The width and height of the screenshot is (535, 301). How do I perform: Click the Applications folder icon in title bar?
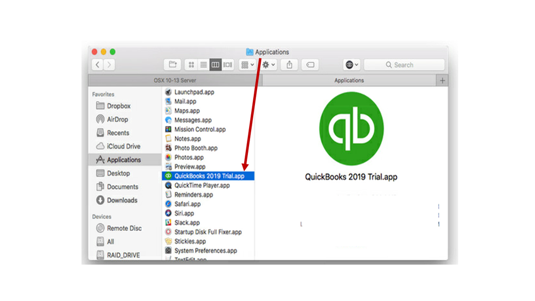pyautogui.click(x=250, y=52)
